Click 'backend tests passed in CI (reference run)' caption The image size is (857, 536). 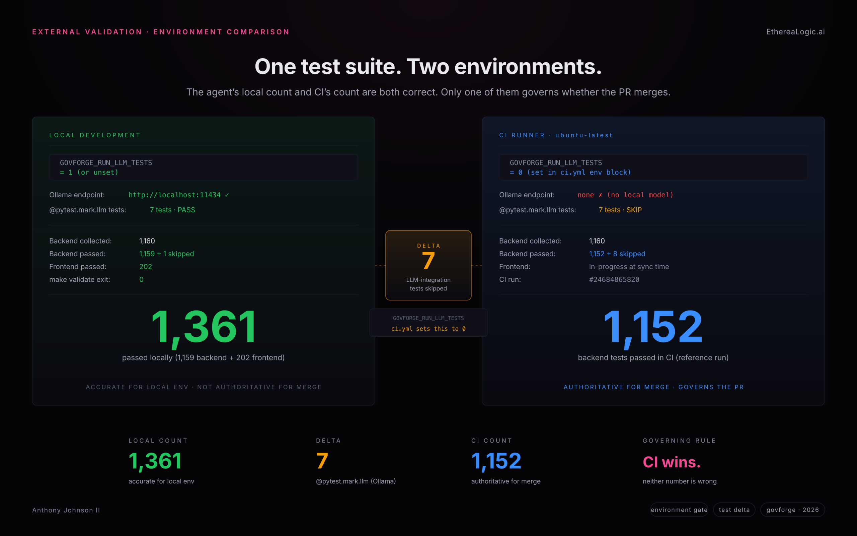[x=653, y=358]
